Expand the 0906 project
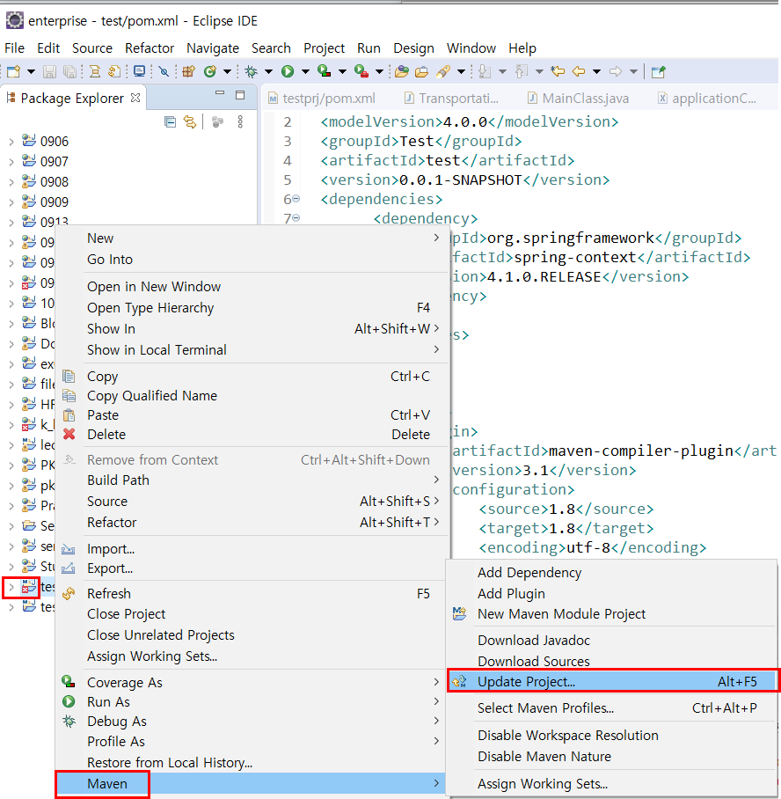This screenshot has height=799, width=781. tap(11, 142)
